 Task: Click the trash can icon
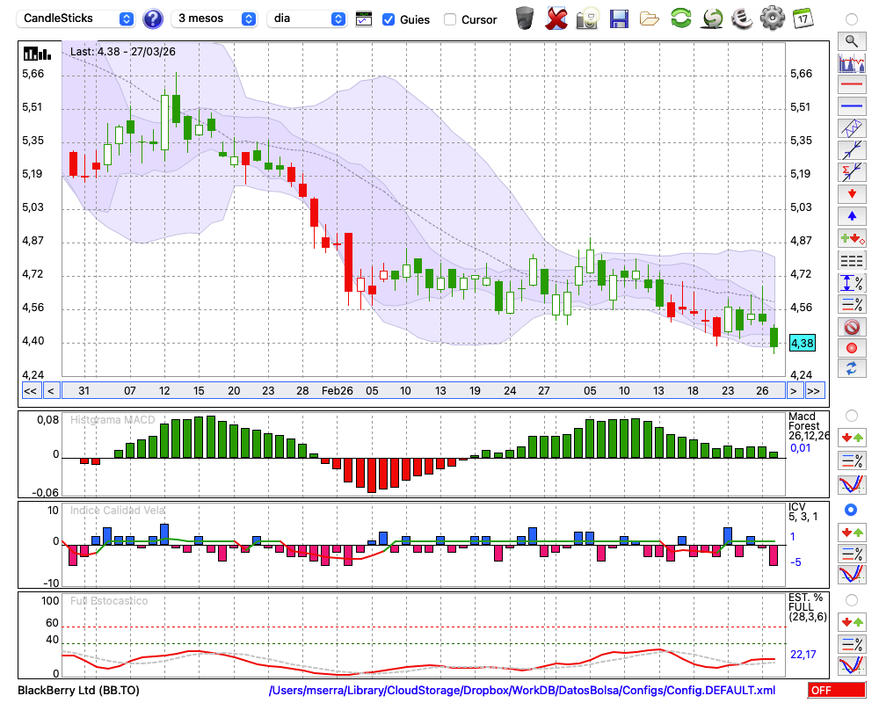pyautogui.click(x=525, y=18)
